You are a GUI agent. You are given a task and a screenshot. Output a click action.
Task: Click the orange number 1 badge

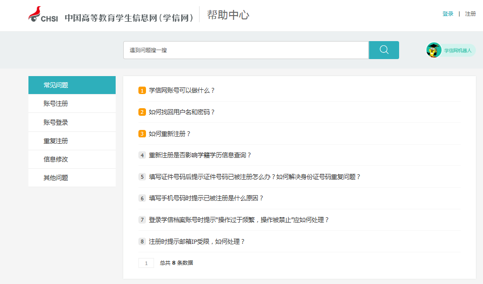pyautogui.click(x=142, y=91)
